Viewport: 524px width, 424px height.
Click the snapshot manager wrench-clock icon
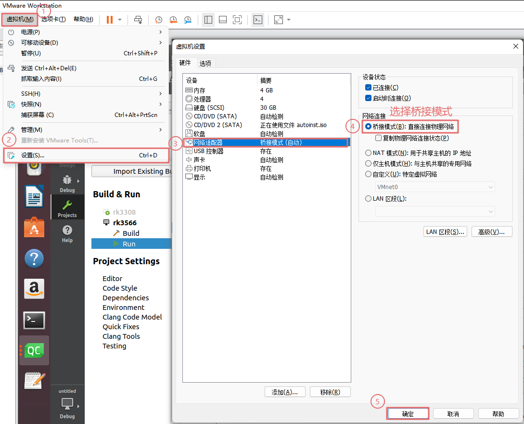188,20
